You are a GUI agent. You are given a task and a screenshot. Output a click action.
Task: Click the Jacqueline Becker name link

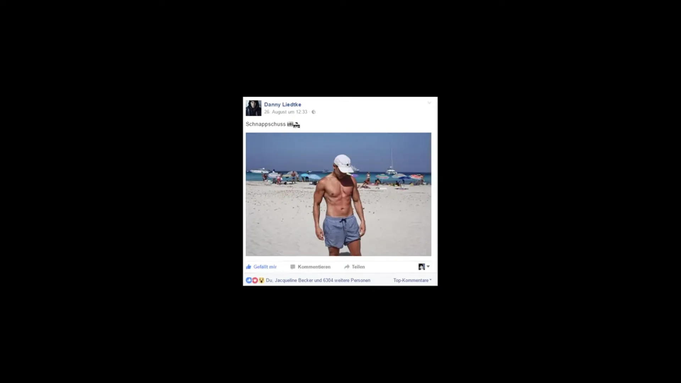click(294, 280)
